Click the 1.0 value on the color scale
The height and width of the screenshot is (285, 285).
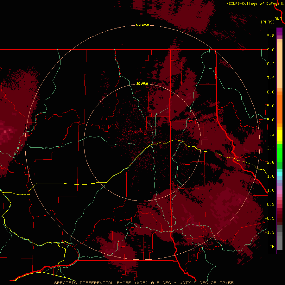[x=271, y=190]
